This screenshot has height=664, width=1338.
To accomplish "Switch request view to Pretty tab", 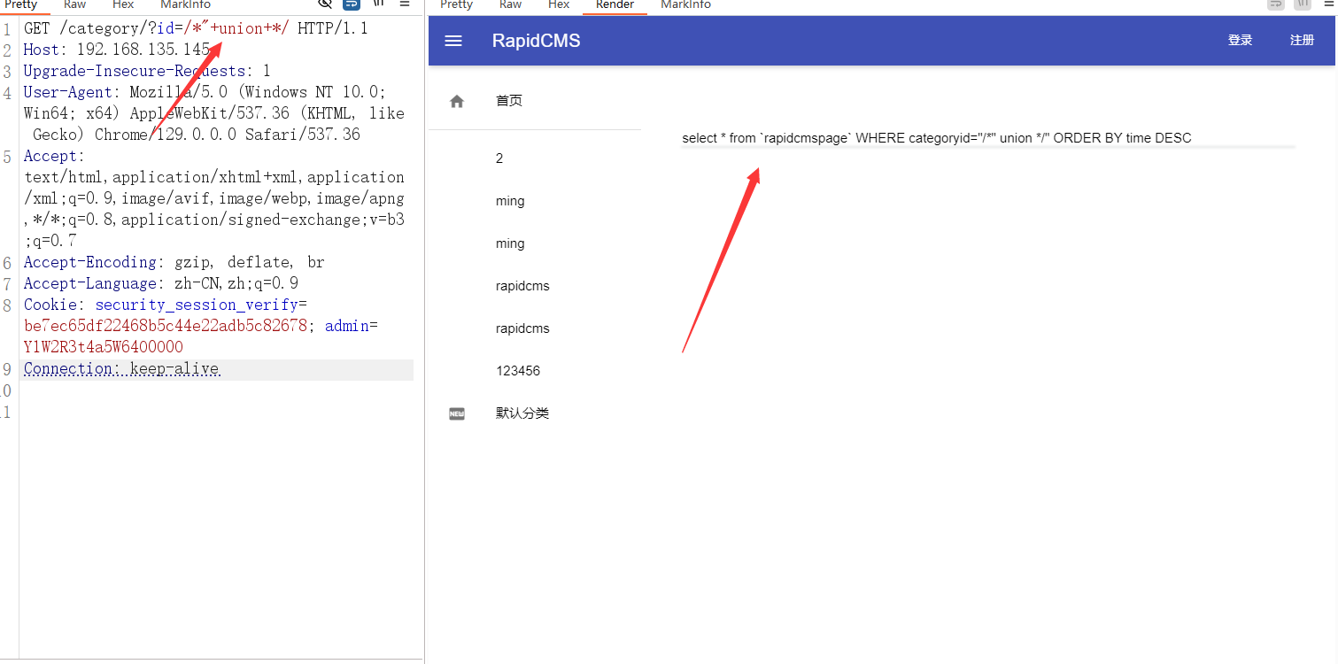I will [21, 4].
